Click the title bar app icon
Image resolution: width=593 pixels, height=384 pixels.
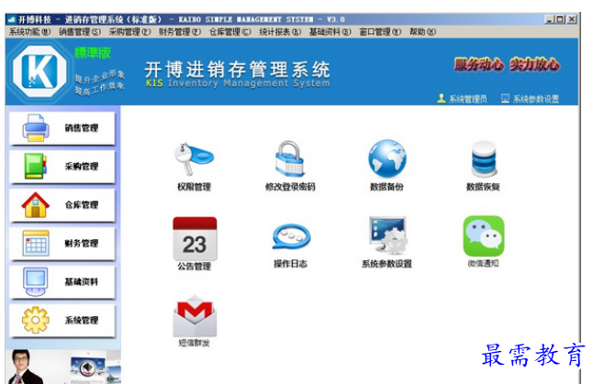click(12, 19)
